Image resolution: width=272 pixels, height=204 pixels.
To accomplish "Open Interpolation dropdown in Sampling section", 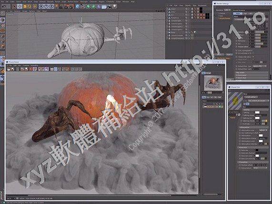I will [x=260, y=168].
